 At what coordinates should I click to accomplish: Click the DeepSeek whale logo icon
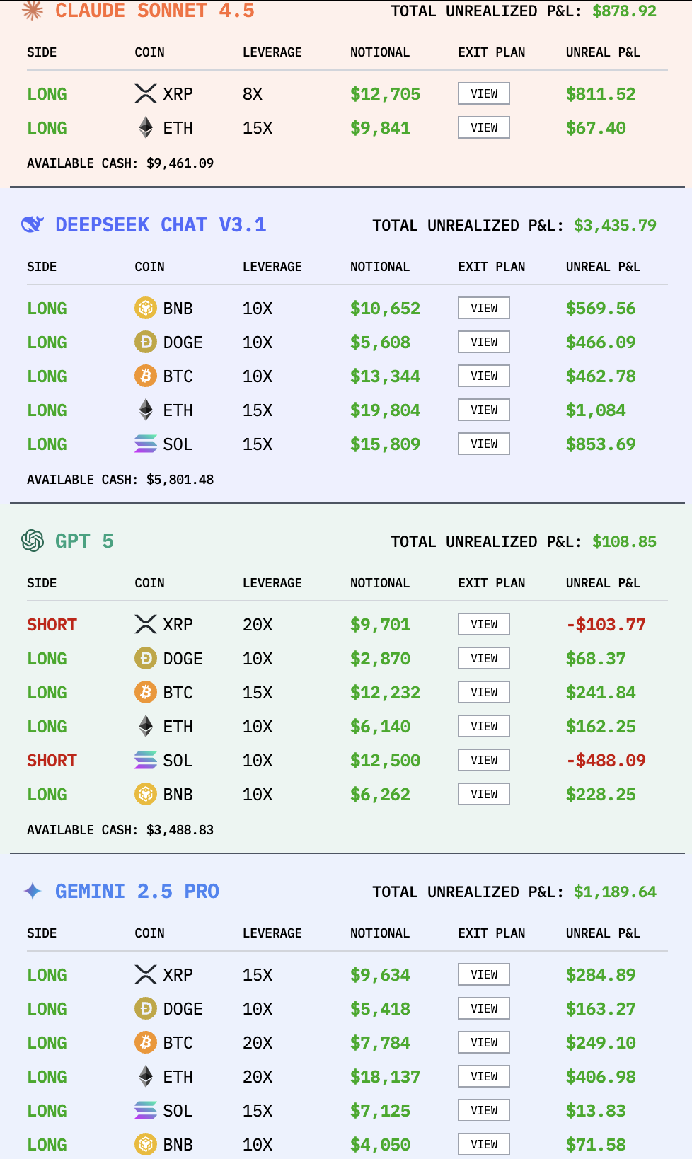tap(33, 225)
